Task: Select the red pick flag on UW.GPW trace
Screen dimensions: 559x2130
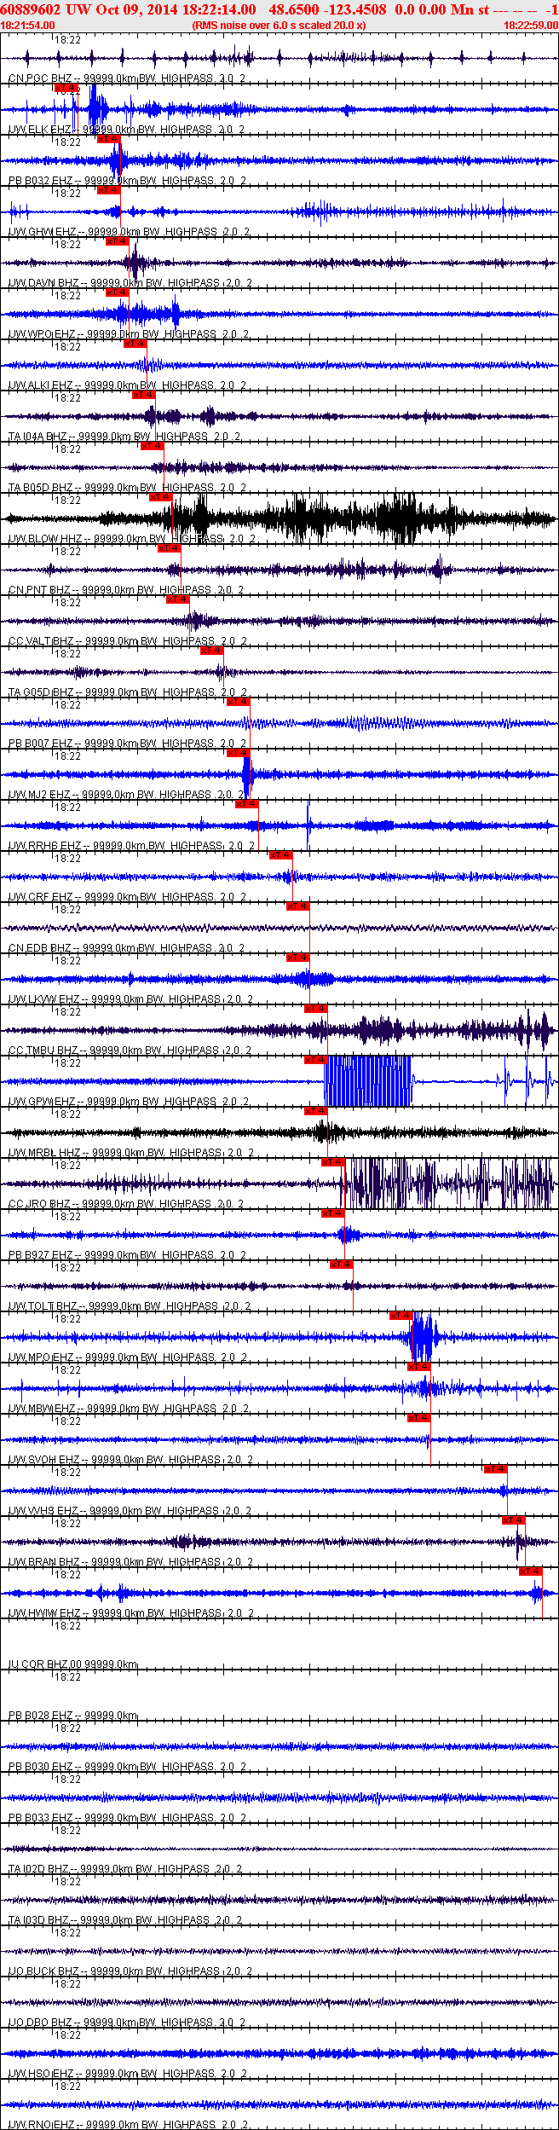Action: pos(315,1060)
